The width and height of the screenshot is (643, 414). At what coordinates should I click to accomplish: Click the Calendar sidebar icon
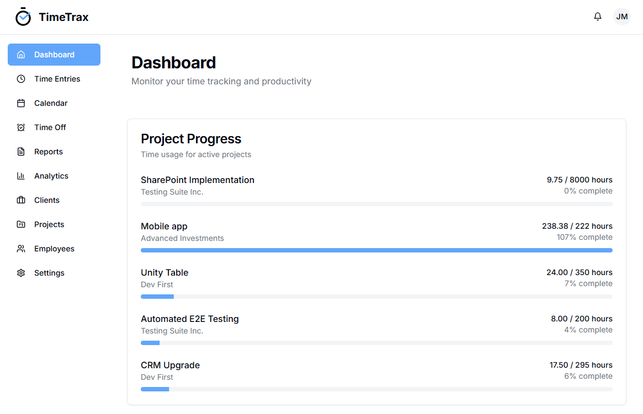pos(21,103)
